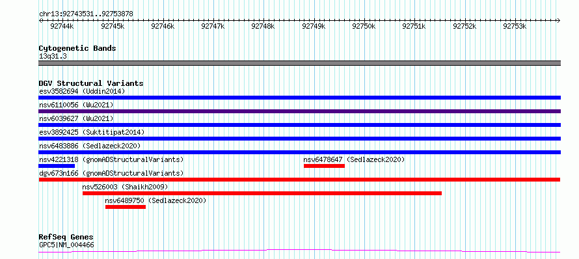The image size is (579, 259).
Task: Open the nsv6110056 (Wu2021) variant label
Action: pos(76,105)
